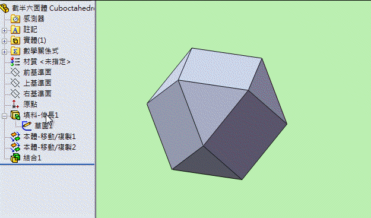Image resolution: width=371 pixels, height=218 pixels.
Task: Expand the 註記 annotations node
Action: [4, 30]
